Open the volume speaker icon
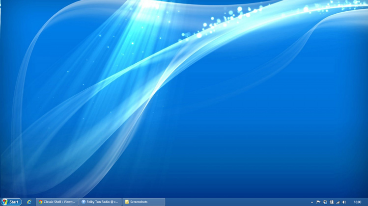368x206 pixels. coord(344,202)
